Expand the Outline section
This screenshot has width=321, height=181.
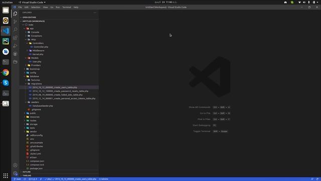59,172
